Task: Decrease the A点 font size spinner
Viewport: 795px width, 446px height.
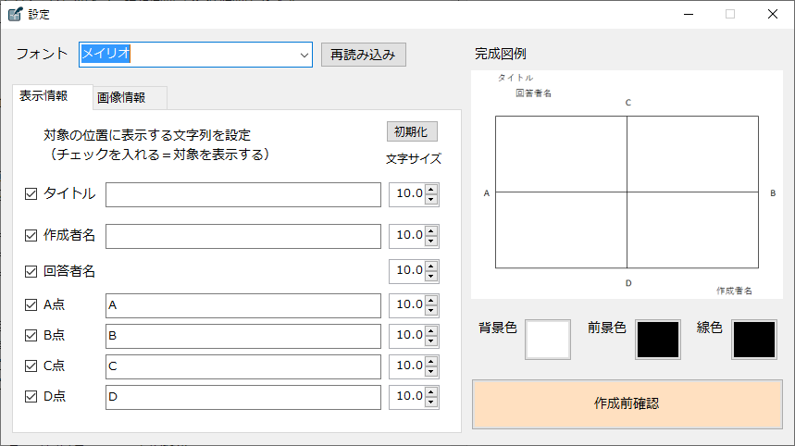Action: [431, 310]
